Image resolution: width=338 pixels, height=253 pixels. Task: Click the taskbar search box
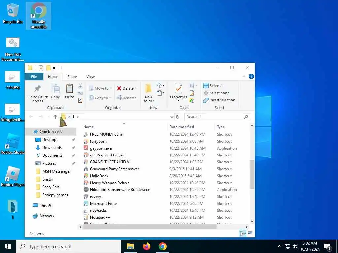[x=69, y=246]
